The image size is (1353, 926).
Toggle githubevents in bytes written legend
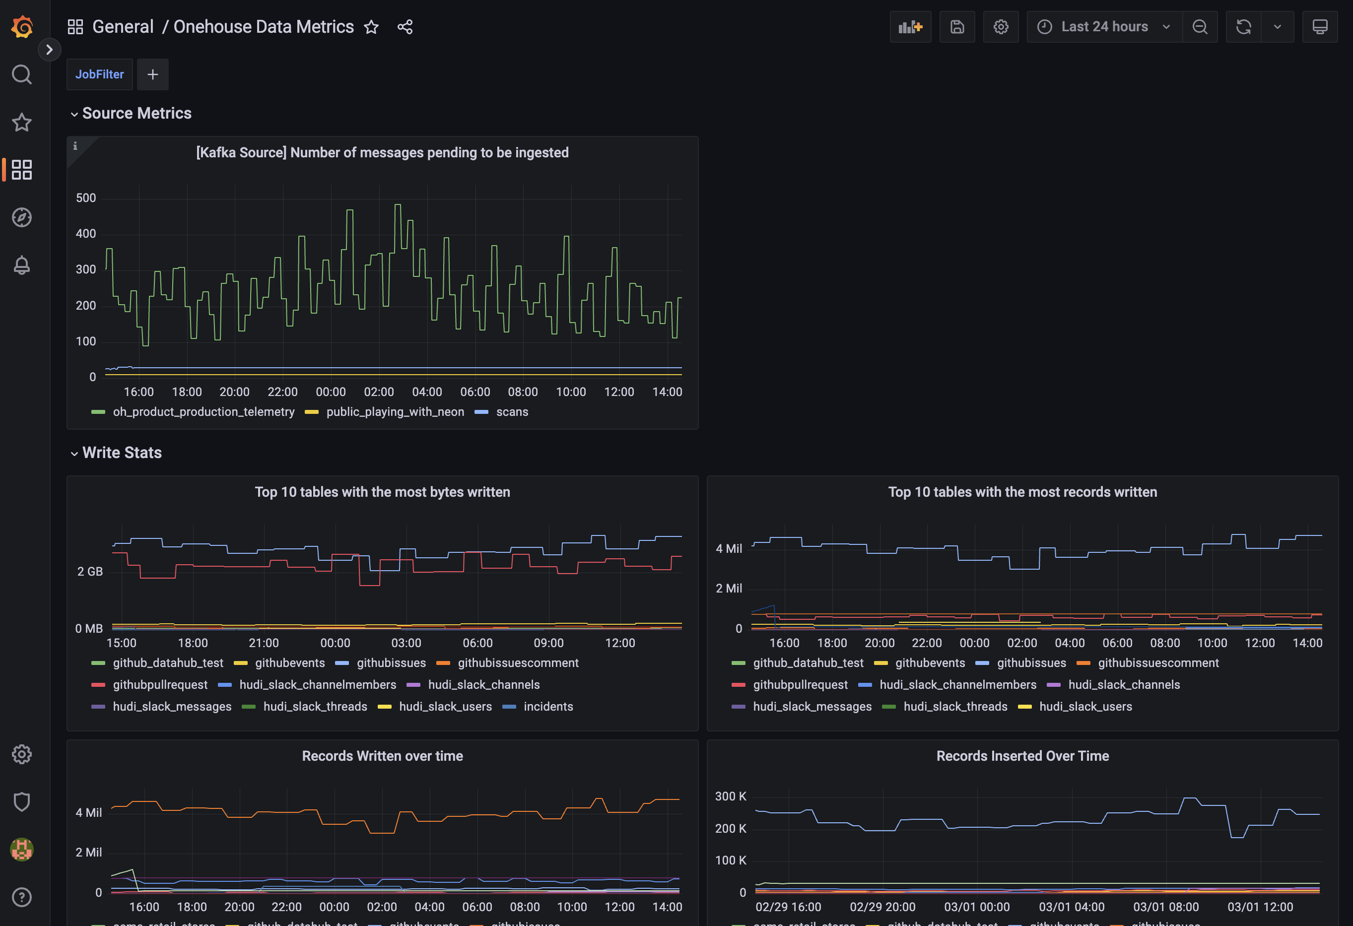pyautogui.click(x=290, y=663)
